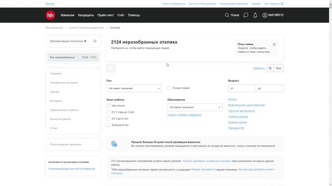Check От 3 до 6 лет
This screenshot has height=186, width=332.
pyautogui.click(x=108, y=119)
